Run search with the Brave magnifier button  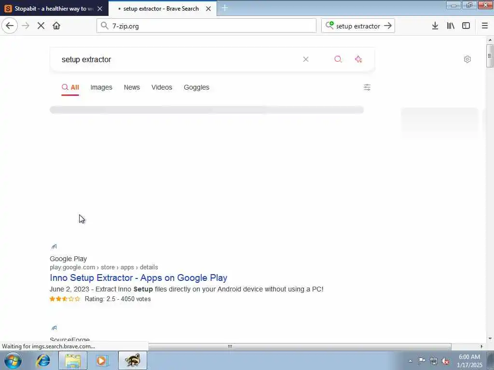pos(338,59)
